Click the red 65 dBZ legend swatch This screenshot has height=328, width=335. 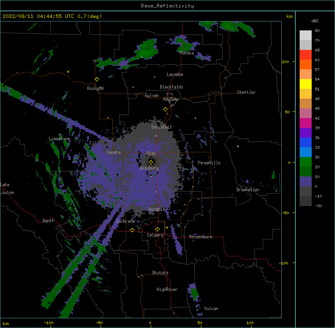click(305, 55)
